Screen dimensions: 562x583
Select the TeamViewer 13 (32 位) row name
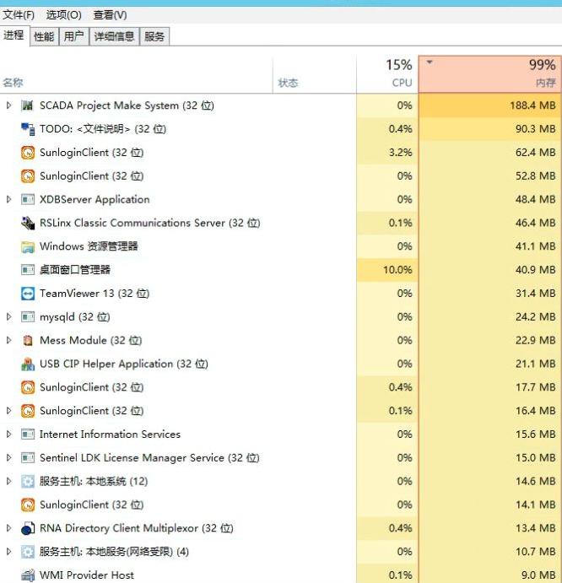click(95, 294)
